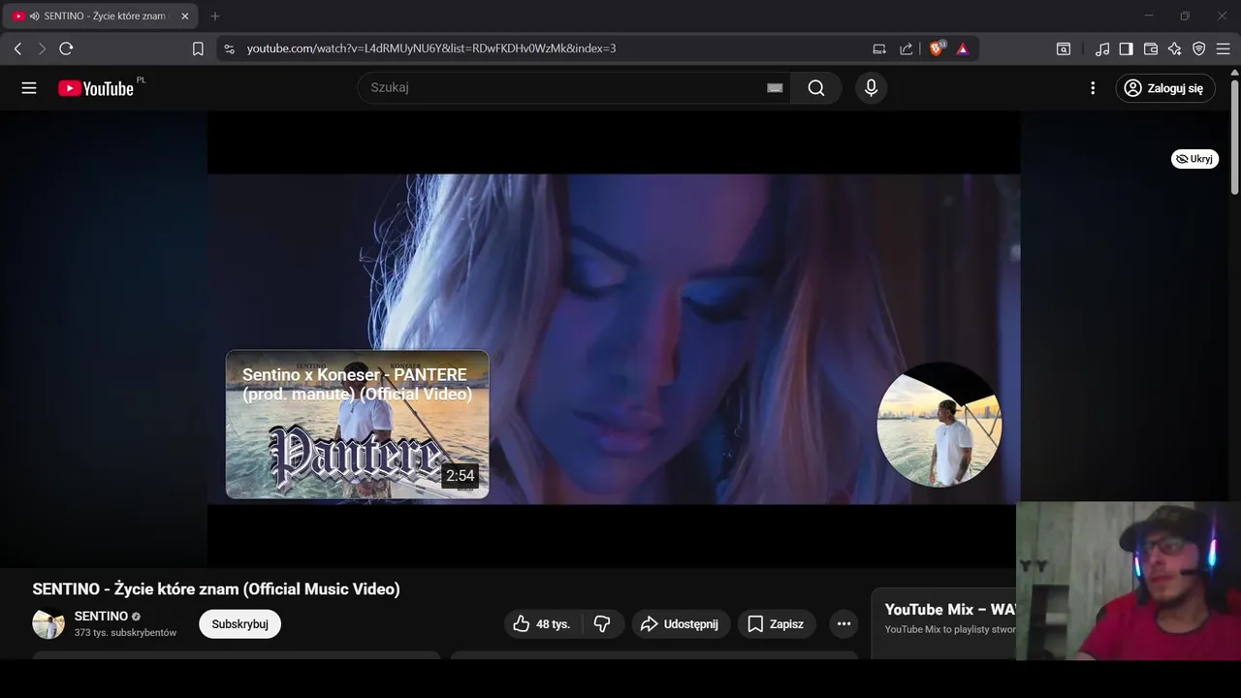
Task: Save video with Zapisz button
Action: tap(777, 624)
